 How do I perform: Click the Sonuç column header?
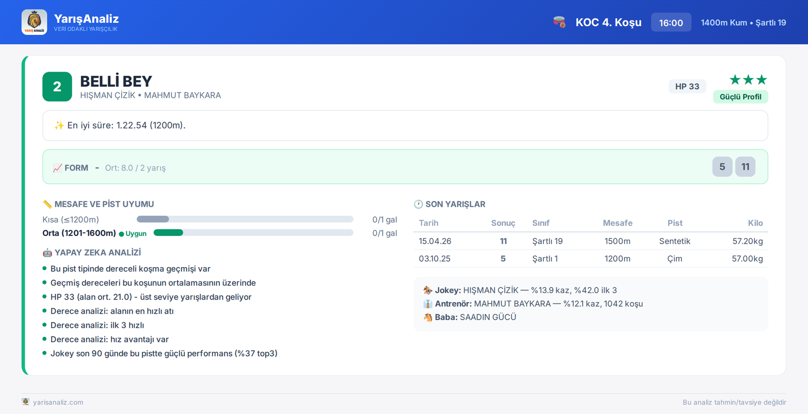pyautogui.click(x=503, y=223)
